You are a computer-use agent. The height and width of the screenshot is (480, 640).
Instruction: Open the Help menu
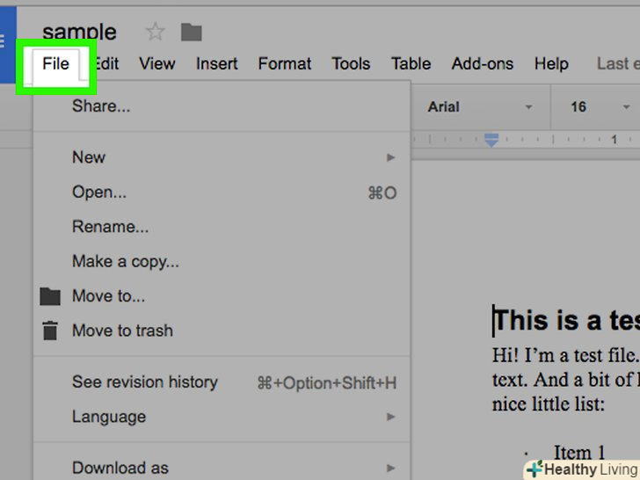click(x=551, y=63)
